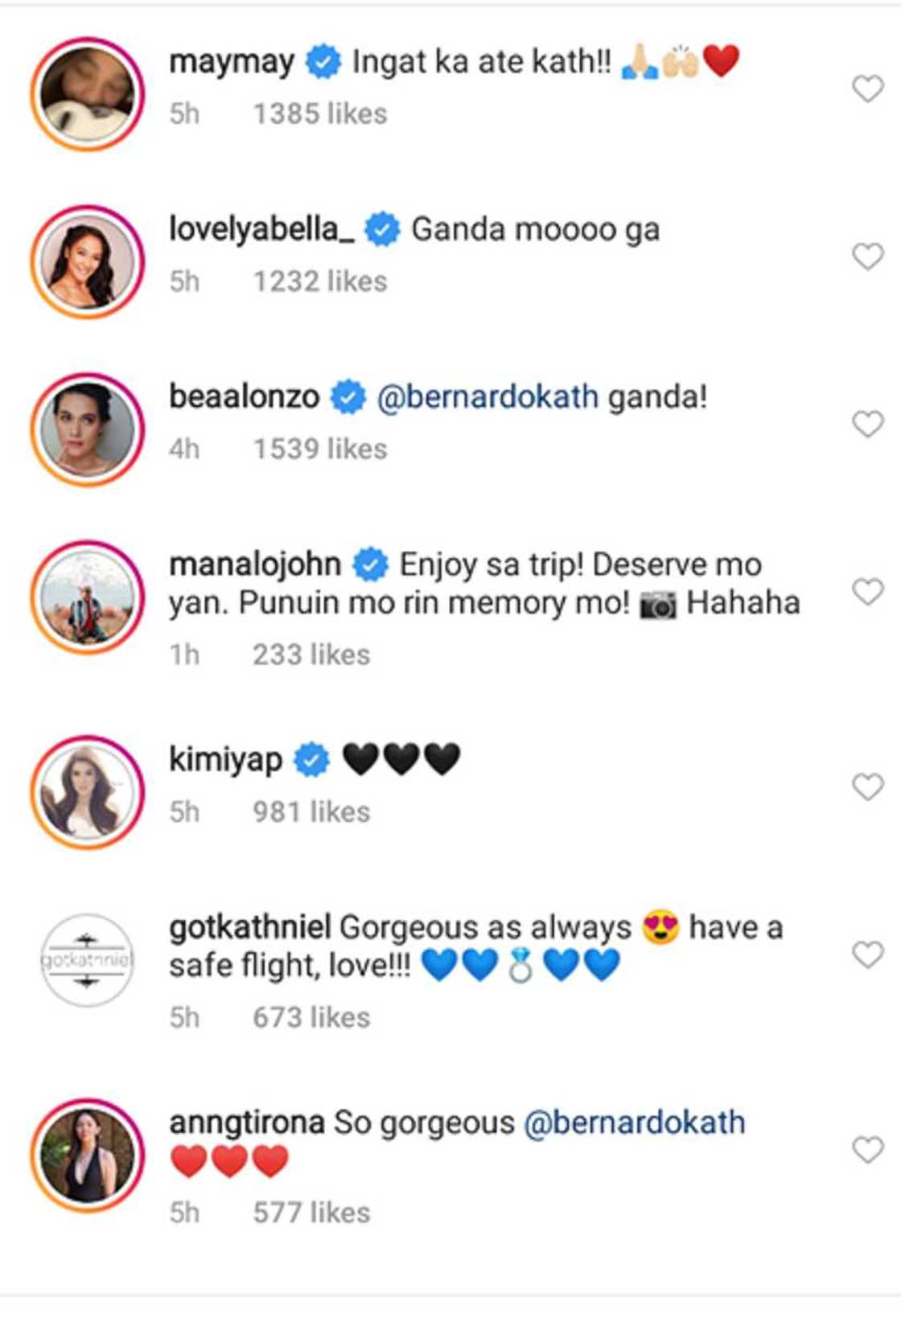This screenshot has width=901, height=1322.
Task: Click gotkathniel's profile avatar
Action: 87,957
